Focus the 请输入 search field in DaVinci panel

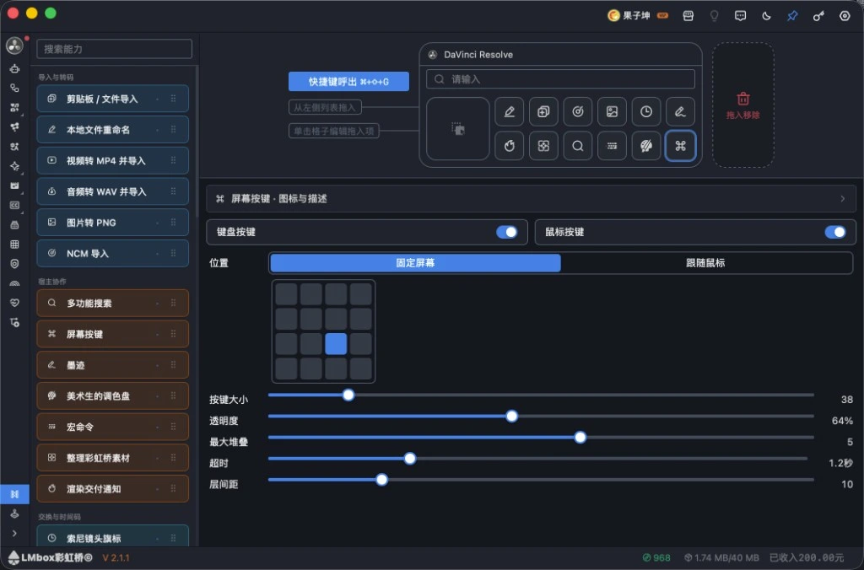tap(560, 79)
